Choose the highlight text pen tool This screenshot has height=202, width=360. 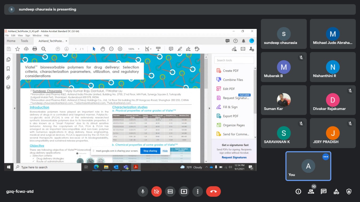[180, 49]
